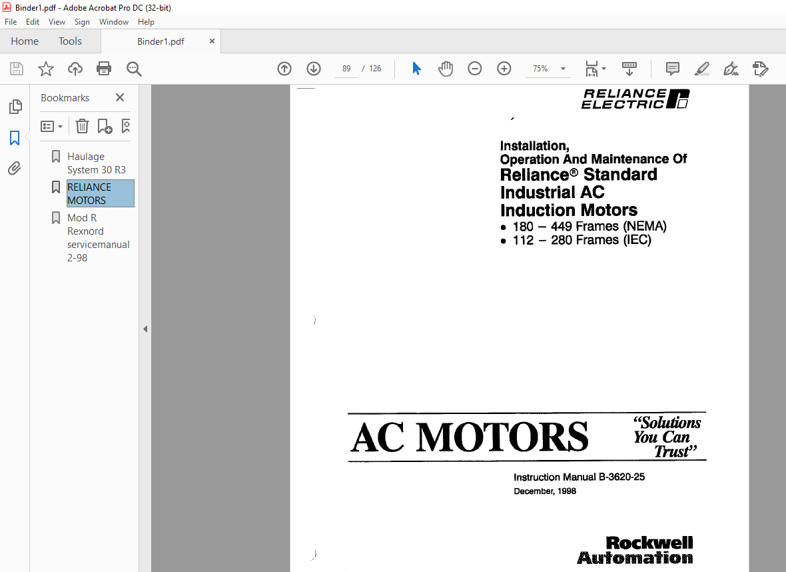
Task: Switch to the Home tab
Action: [25, 41]
